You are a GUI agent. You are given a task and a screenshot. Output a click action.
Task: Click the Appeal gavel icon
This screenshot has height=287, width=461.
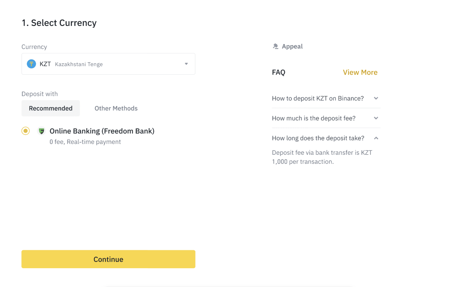coord(275,46)
